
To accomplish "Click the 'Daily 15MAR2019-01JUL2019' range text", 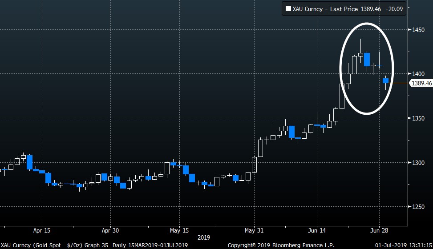I will coord(150,245).
